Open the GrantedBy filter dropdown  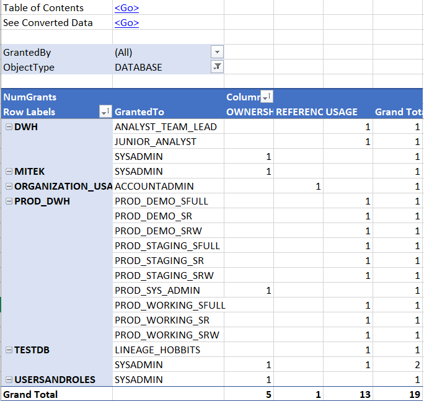tap(217, 53)
